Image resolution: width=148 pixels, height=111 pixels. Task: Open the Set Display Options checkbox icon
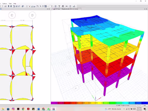[x=17, y=6]
